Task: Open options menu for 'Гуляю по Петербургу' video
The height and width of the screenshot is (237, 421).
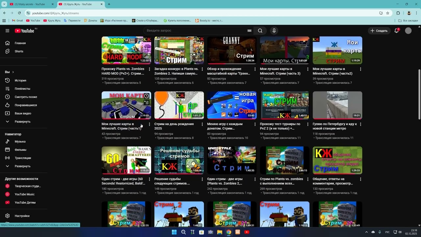Action: (x=360, y=124)
